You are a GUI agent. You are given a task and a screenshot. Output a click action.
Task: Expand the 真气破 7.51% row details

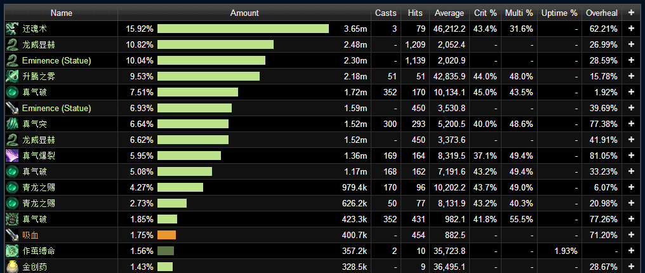click(x=632, y=93)
